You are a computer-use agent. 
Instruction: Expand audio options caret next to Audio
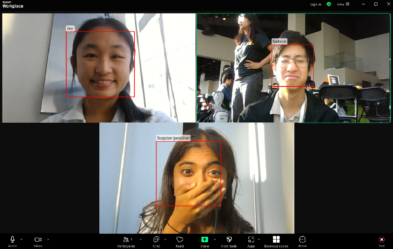click(x=21, y=240)
